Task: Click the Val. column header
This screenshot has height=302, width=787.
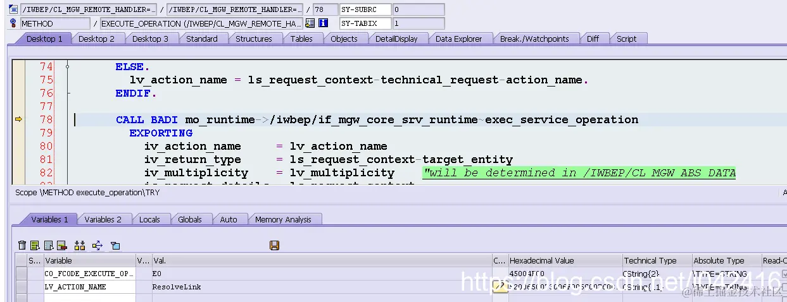Action: [322, 260]
